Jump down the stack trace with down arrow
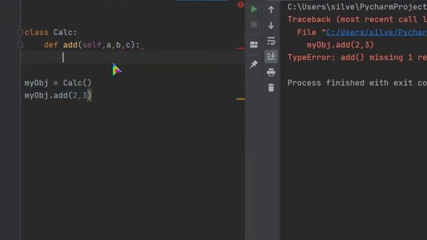This screenshot has width=427, height=240. [x=271, y=25]
